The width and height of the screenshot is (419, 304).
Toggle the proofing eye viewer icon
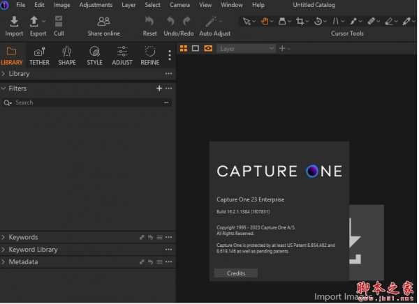coord(208,49)
